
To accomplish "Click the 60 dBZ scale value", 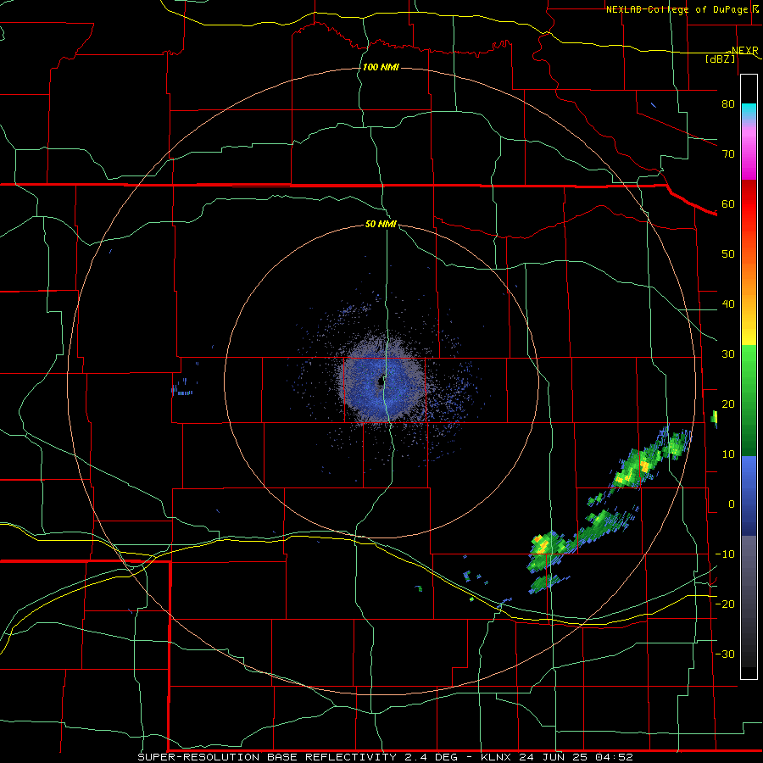I will (x=728, y=203).
